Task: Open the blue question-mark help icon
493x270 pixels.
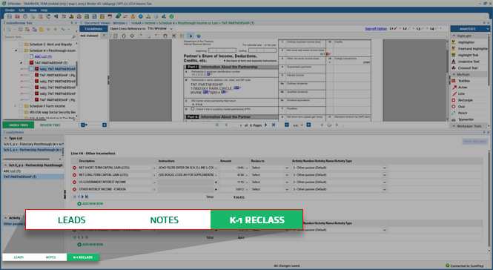Action: point(141,16)
